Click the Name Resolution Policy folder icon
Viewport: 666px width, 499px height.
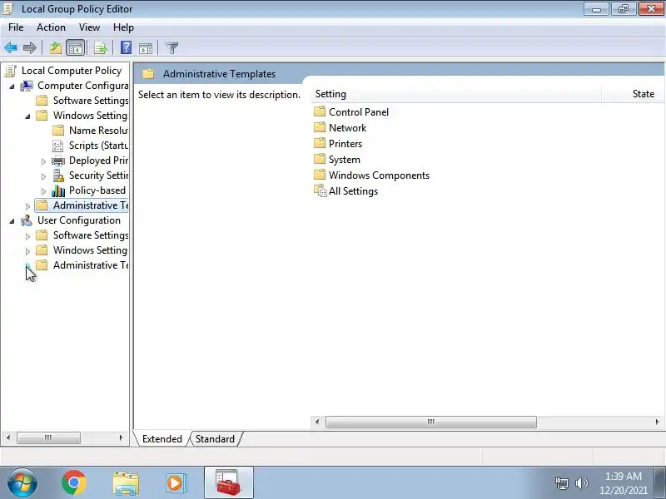(x=58, y=131)
